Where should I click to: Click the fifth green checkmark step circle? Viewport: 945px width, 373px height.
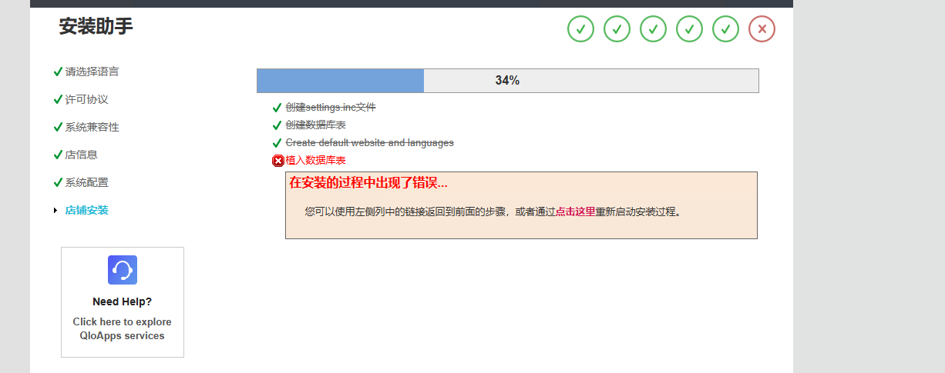726,29
